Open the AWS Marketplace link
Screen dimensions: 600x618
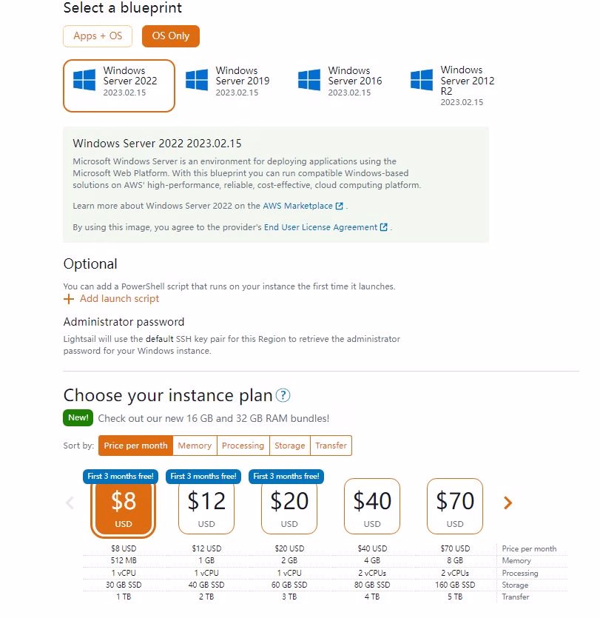tap(297, 206)
